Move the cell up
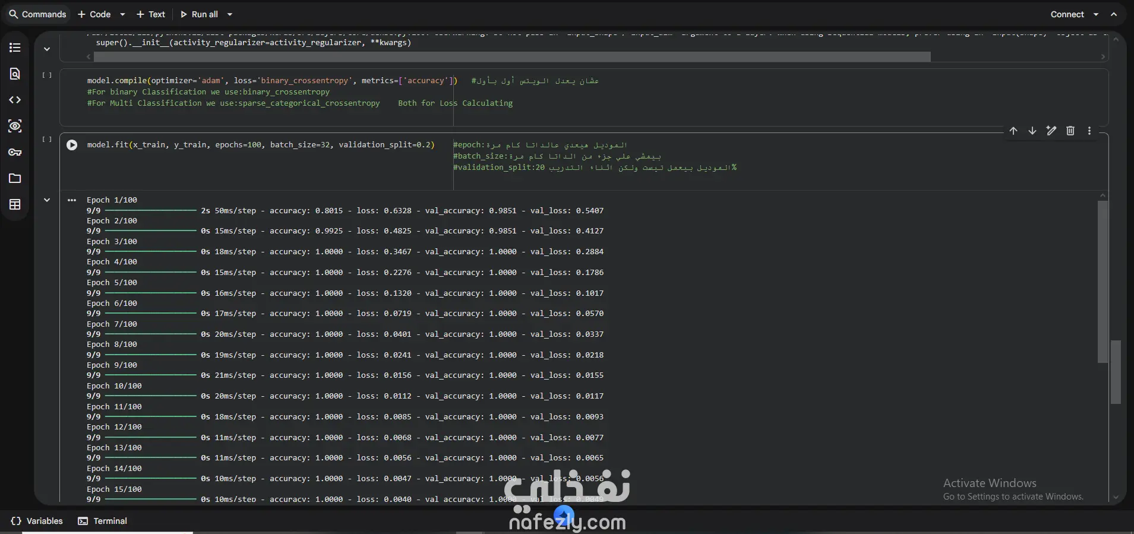 pos(1013,131)
